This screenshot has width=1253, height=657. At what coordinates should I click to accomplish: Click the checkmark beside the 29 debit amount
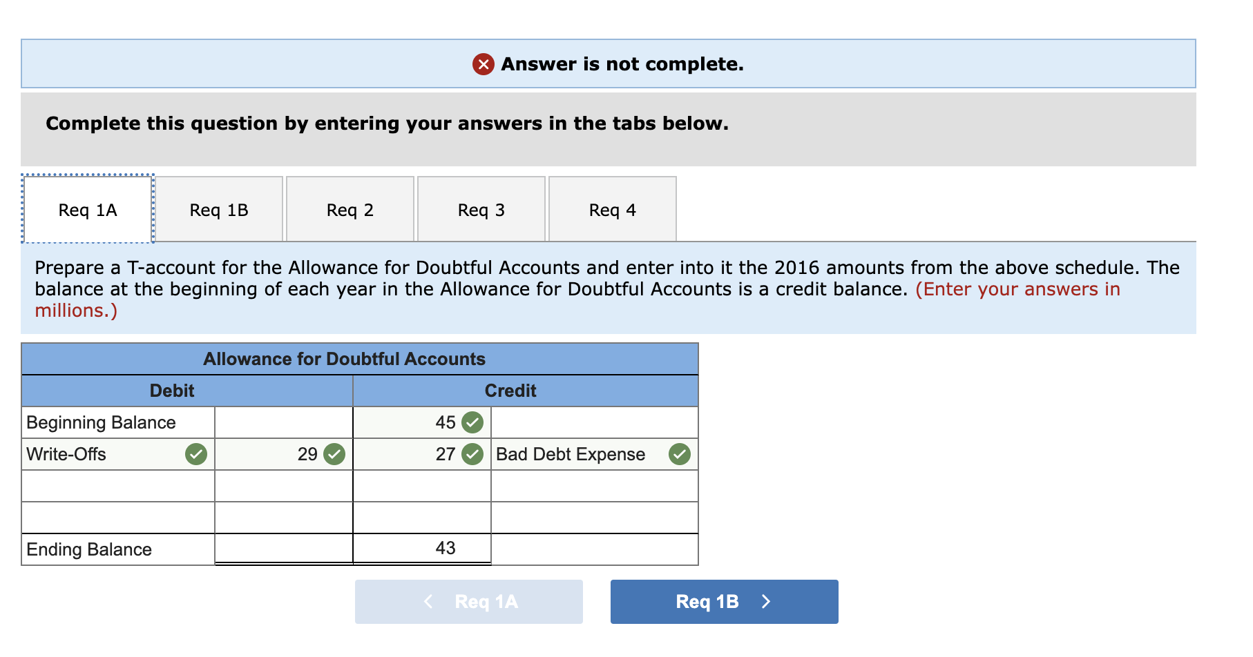click(x=334, y=454)
